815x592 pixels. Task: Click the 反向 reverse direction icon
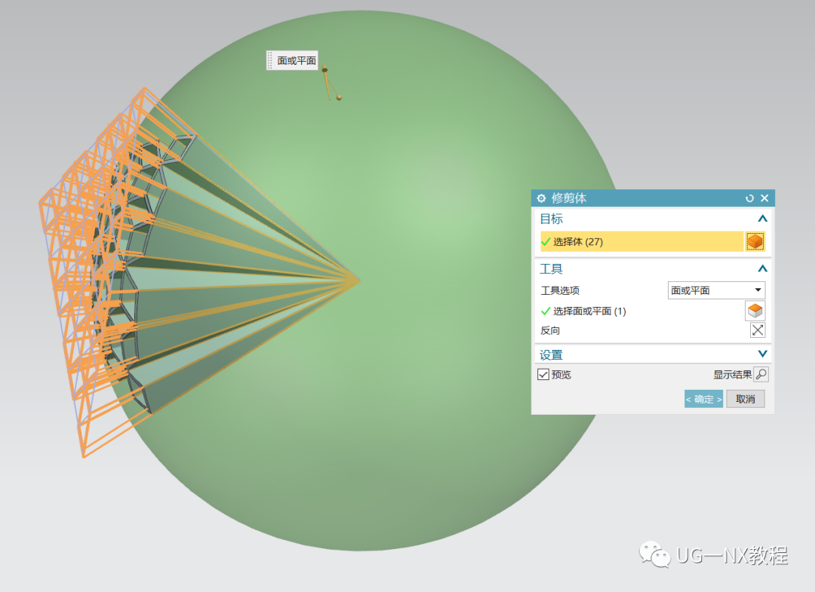(x=758, y=330)
